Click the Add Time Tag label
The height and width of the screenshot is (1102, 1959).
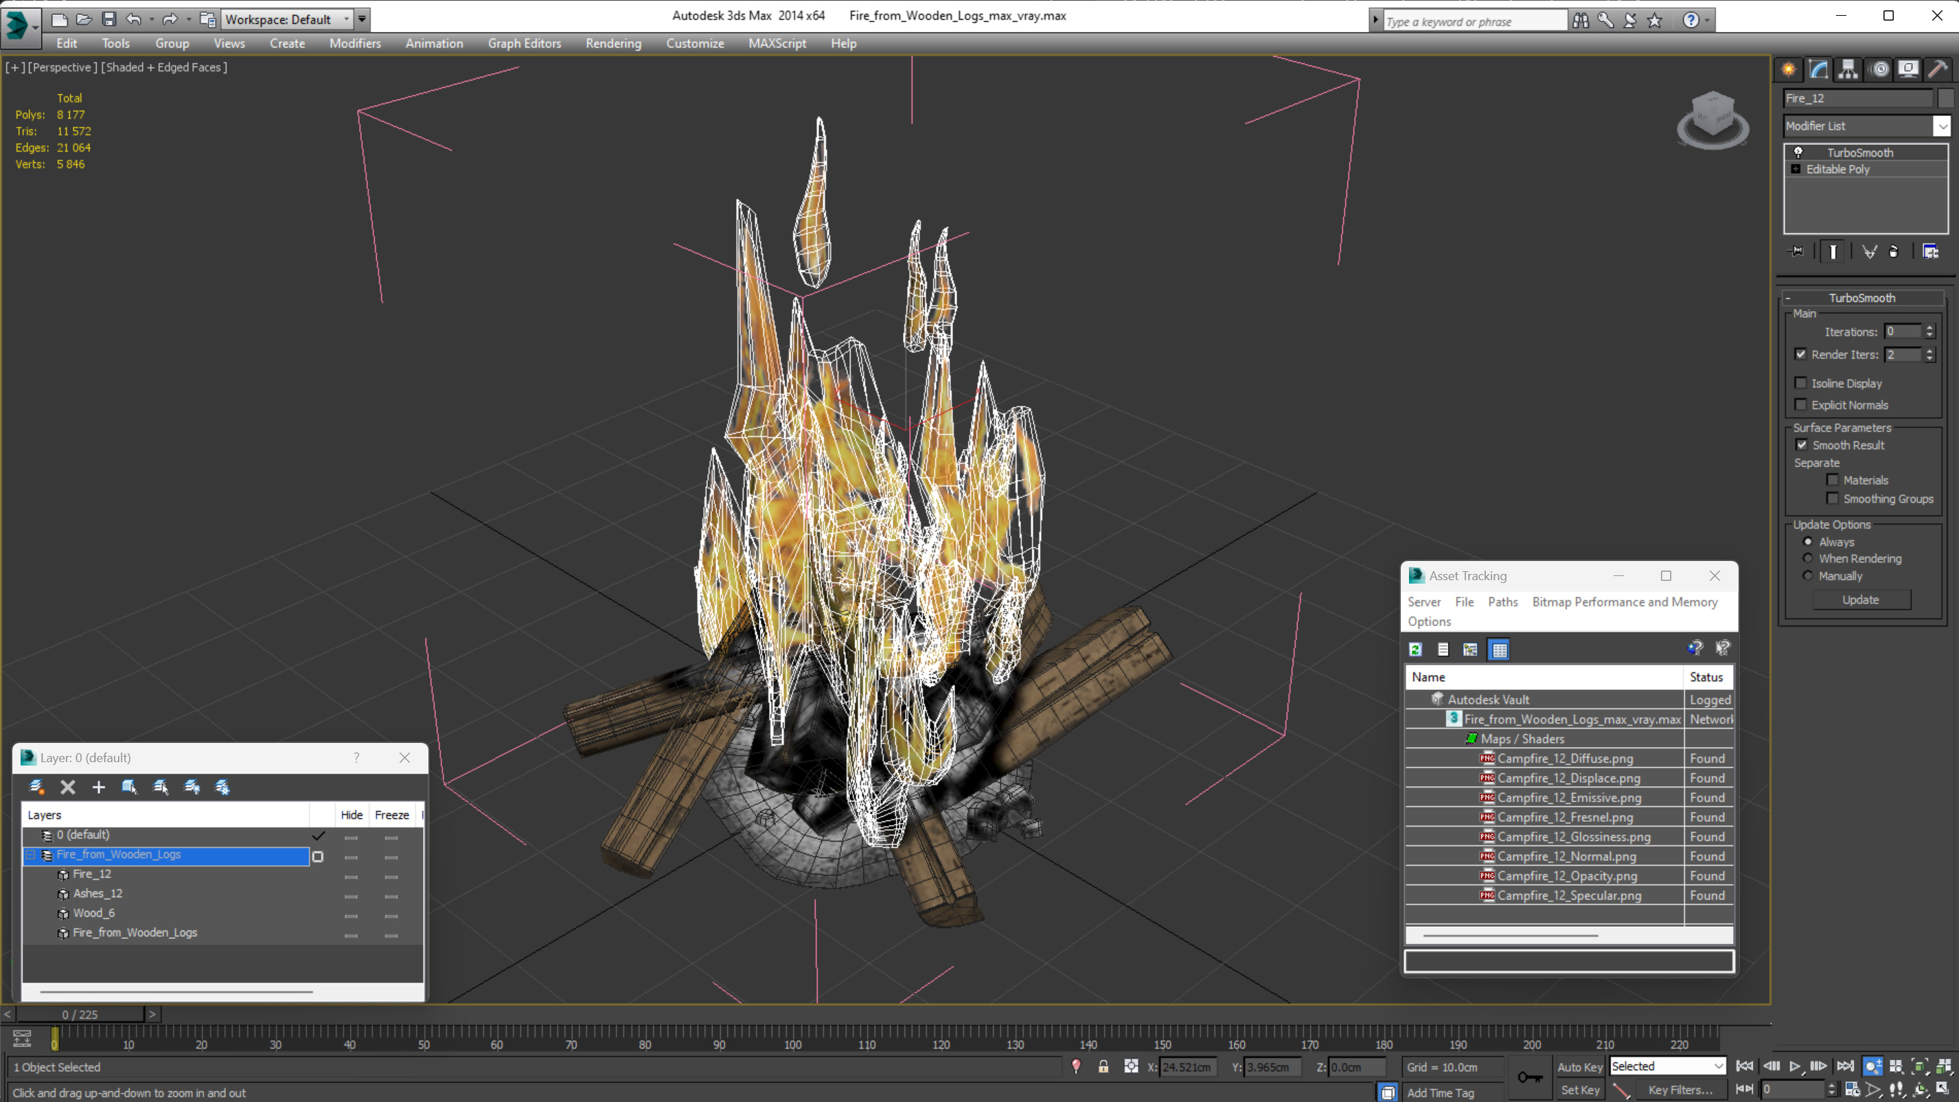(1440, 1092)
